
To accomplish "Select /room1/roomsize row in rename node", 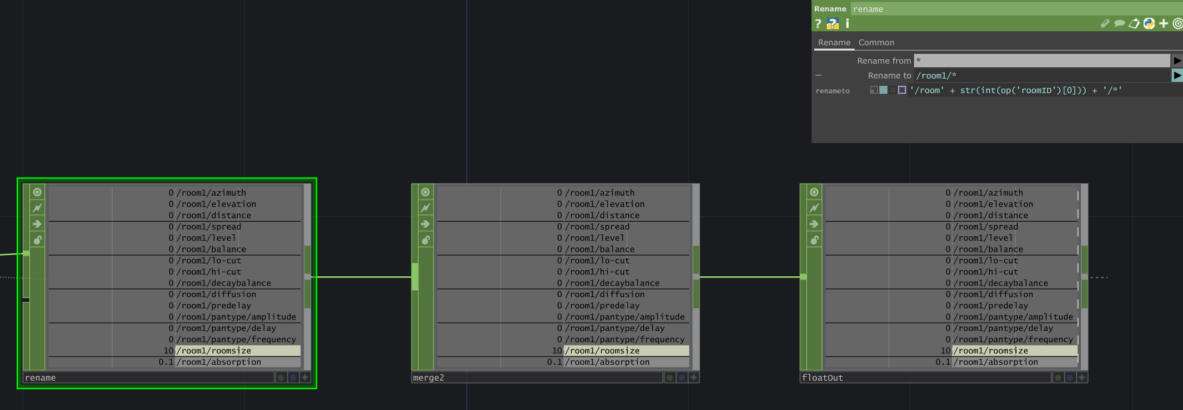I will point(174,351).
